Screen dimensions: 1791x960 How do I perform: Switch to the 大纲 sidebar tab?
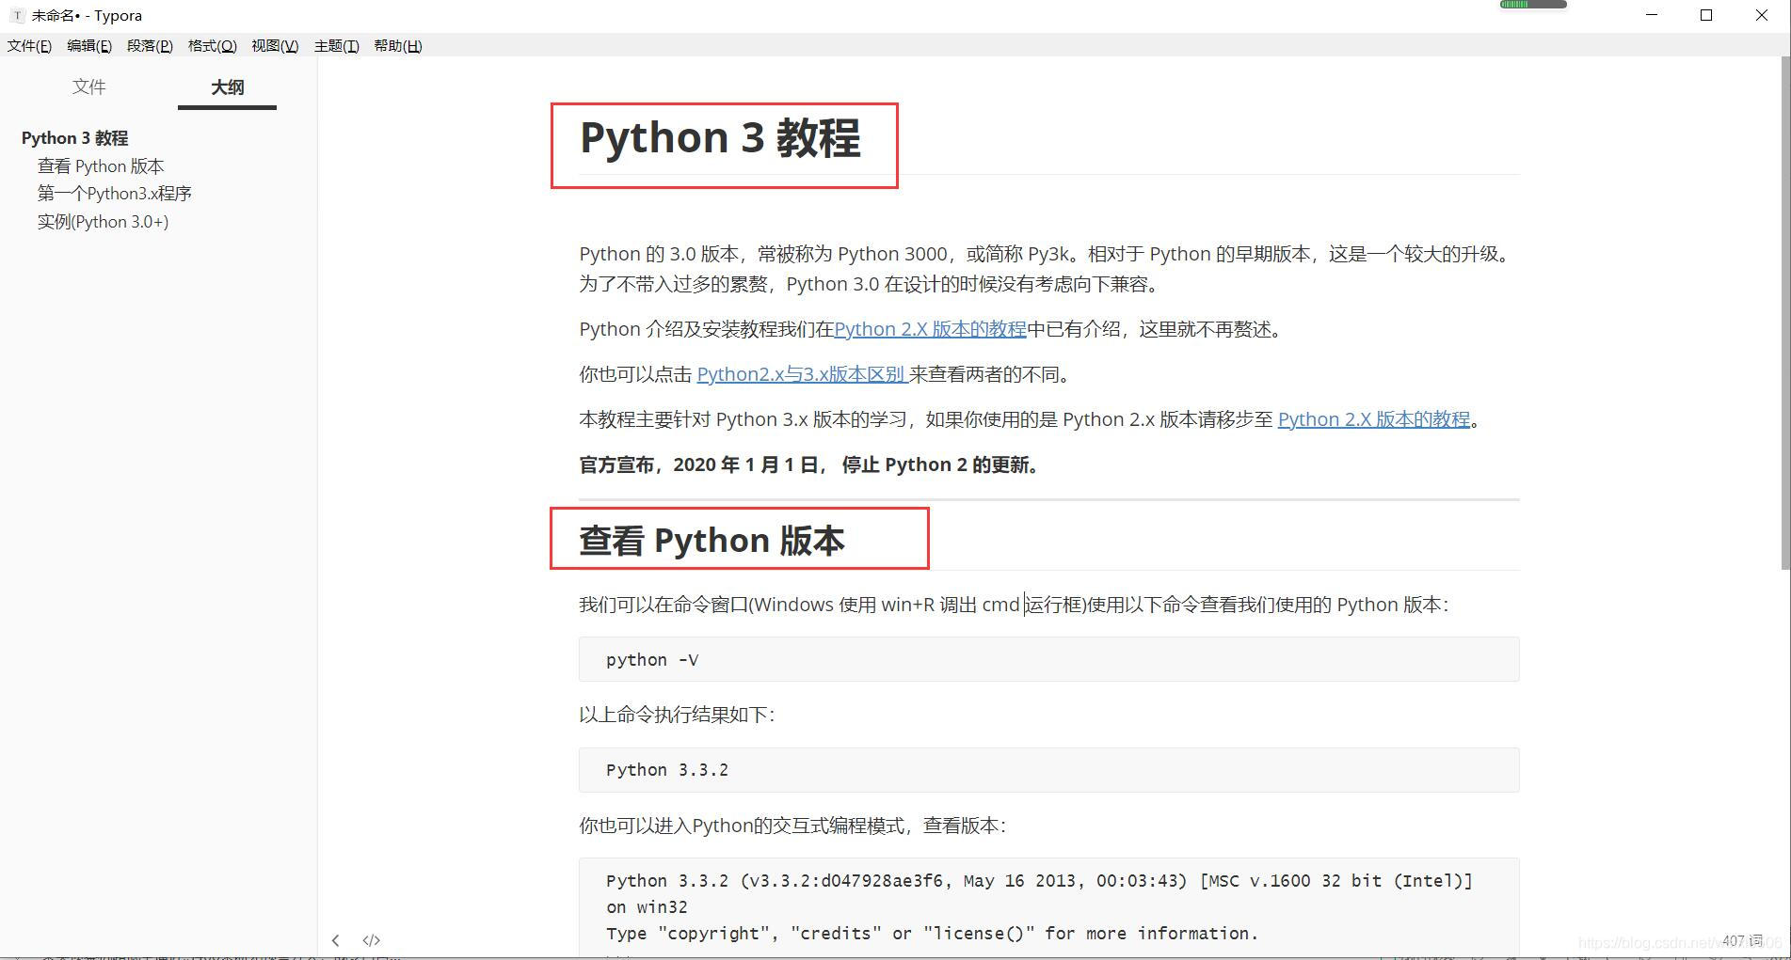[227, 87]
